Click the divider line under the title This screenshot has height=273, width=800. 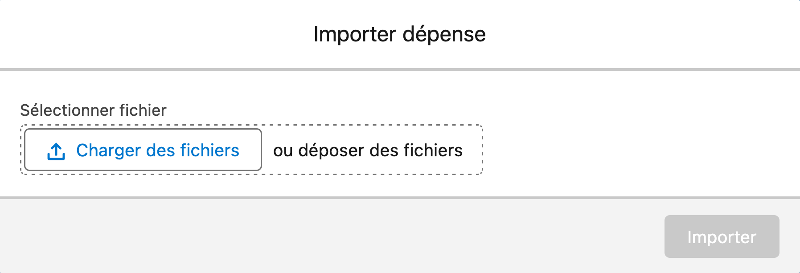click(x=400, y=69)
